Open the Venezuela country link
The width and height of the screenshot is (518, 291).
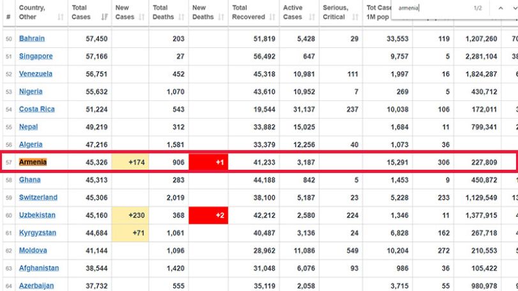[36, 74]
